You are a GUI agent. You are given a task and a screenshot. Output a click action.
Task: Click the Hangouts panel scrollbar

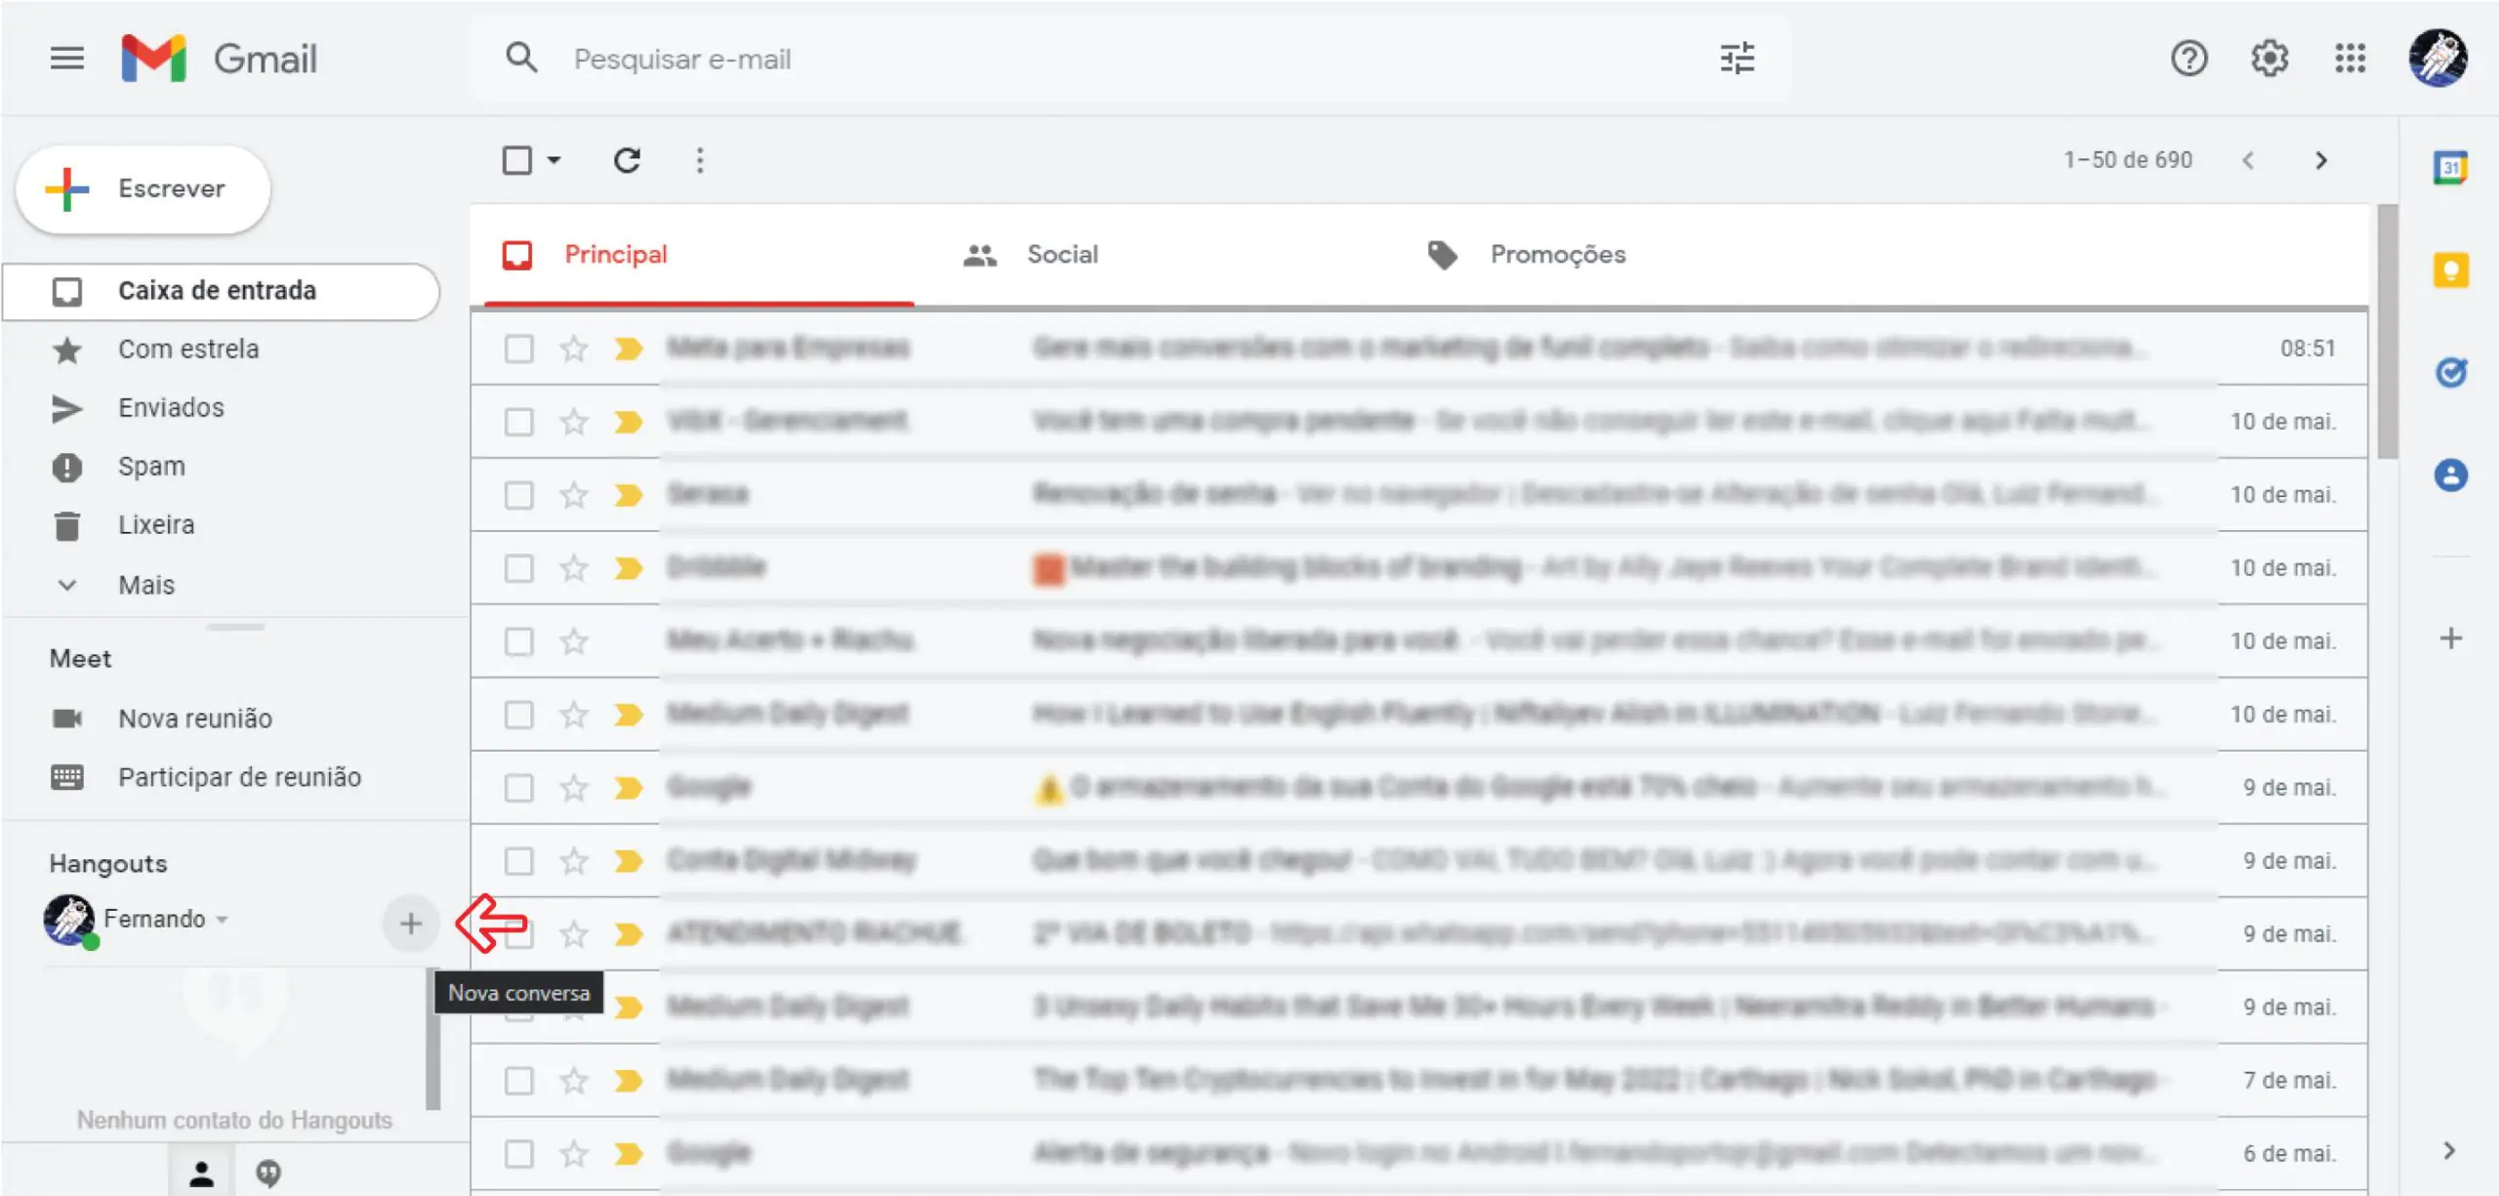(433, 1040)
